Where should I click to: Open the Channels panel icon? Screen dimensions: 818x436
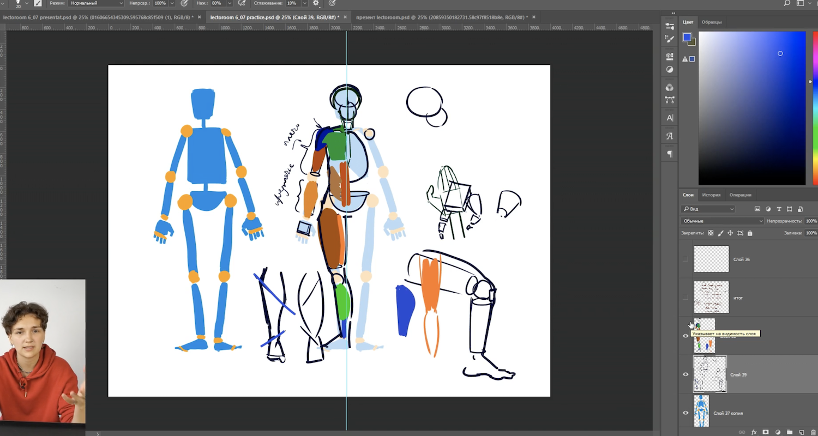[670, 87]
